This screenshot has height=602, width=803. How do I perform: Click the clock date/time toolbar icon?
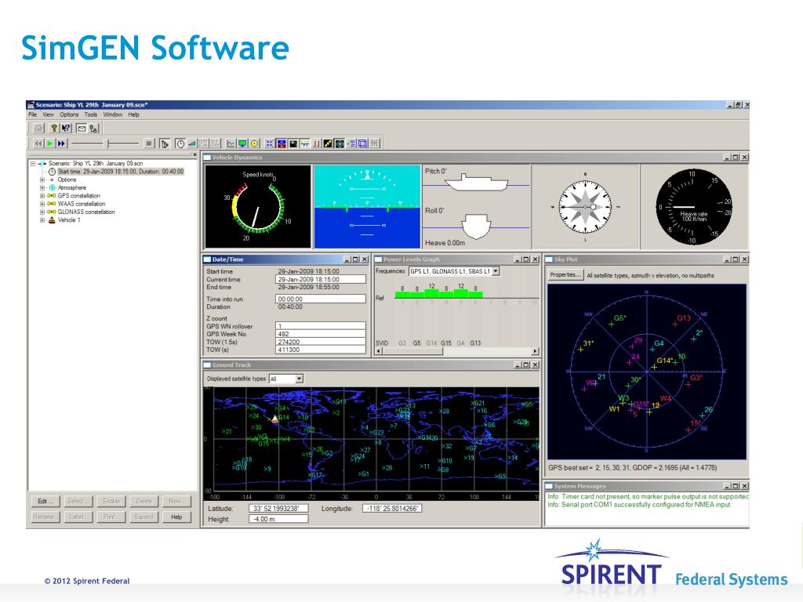tap(180, 144)
